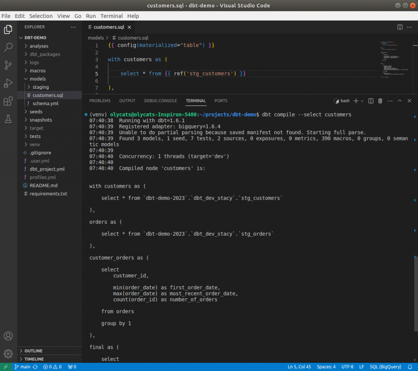Open README.md file
Viewport: 418px width, 371px height.
point(49,185)
